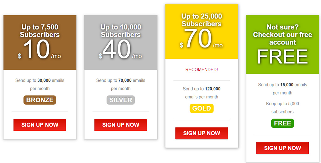This screenshot has height=163, width=321.
Task: Click Sign Up Now under the Bronze plan
Action: tap(40, 125)
